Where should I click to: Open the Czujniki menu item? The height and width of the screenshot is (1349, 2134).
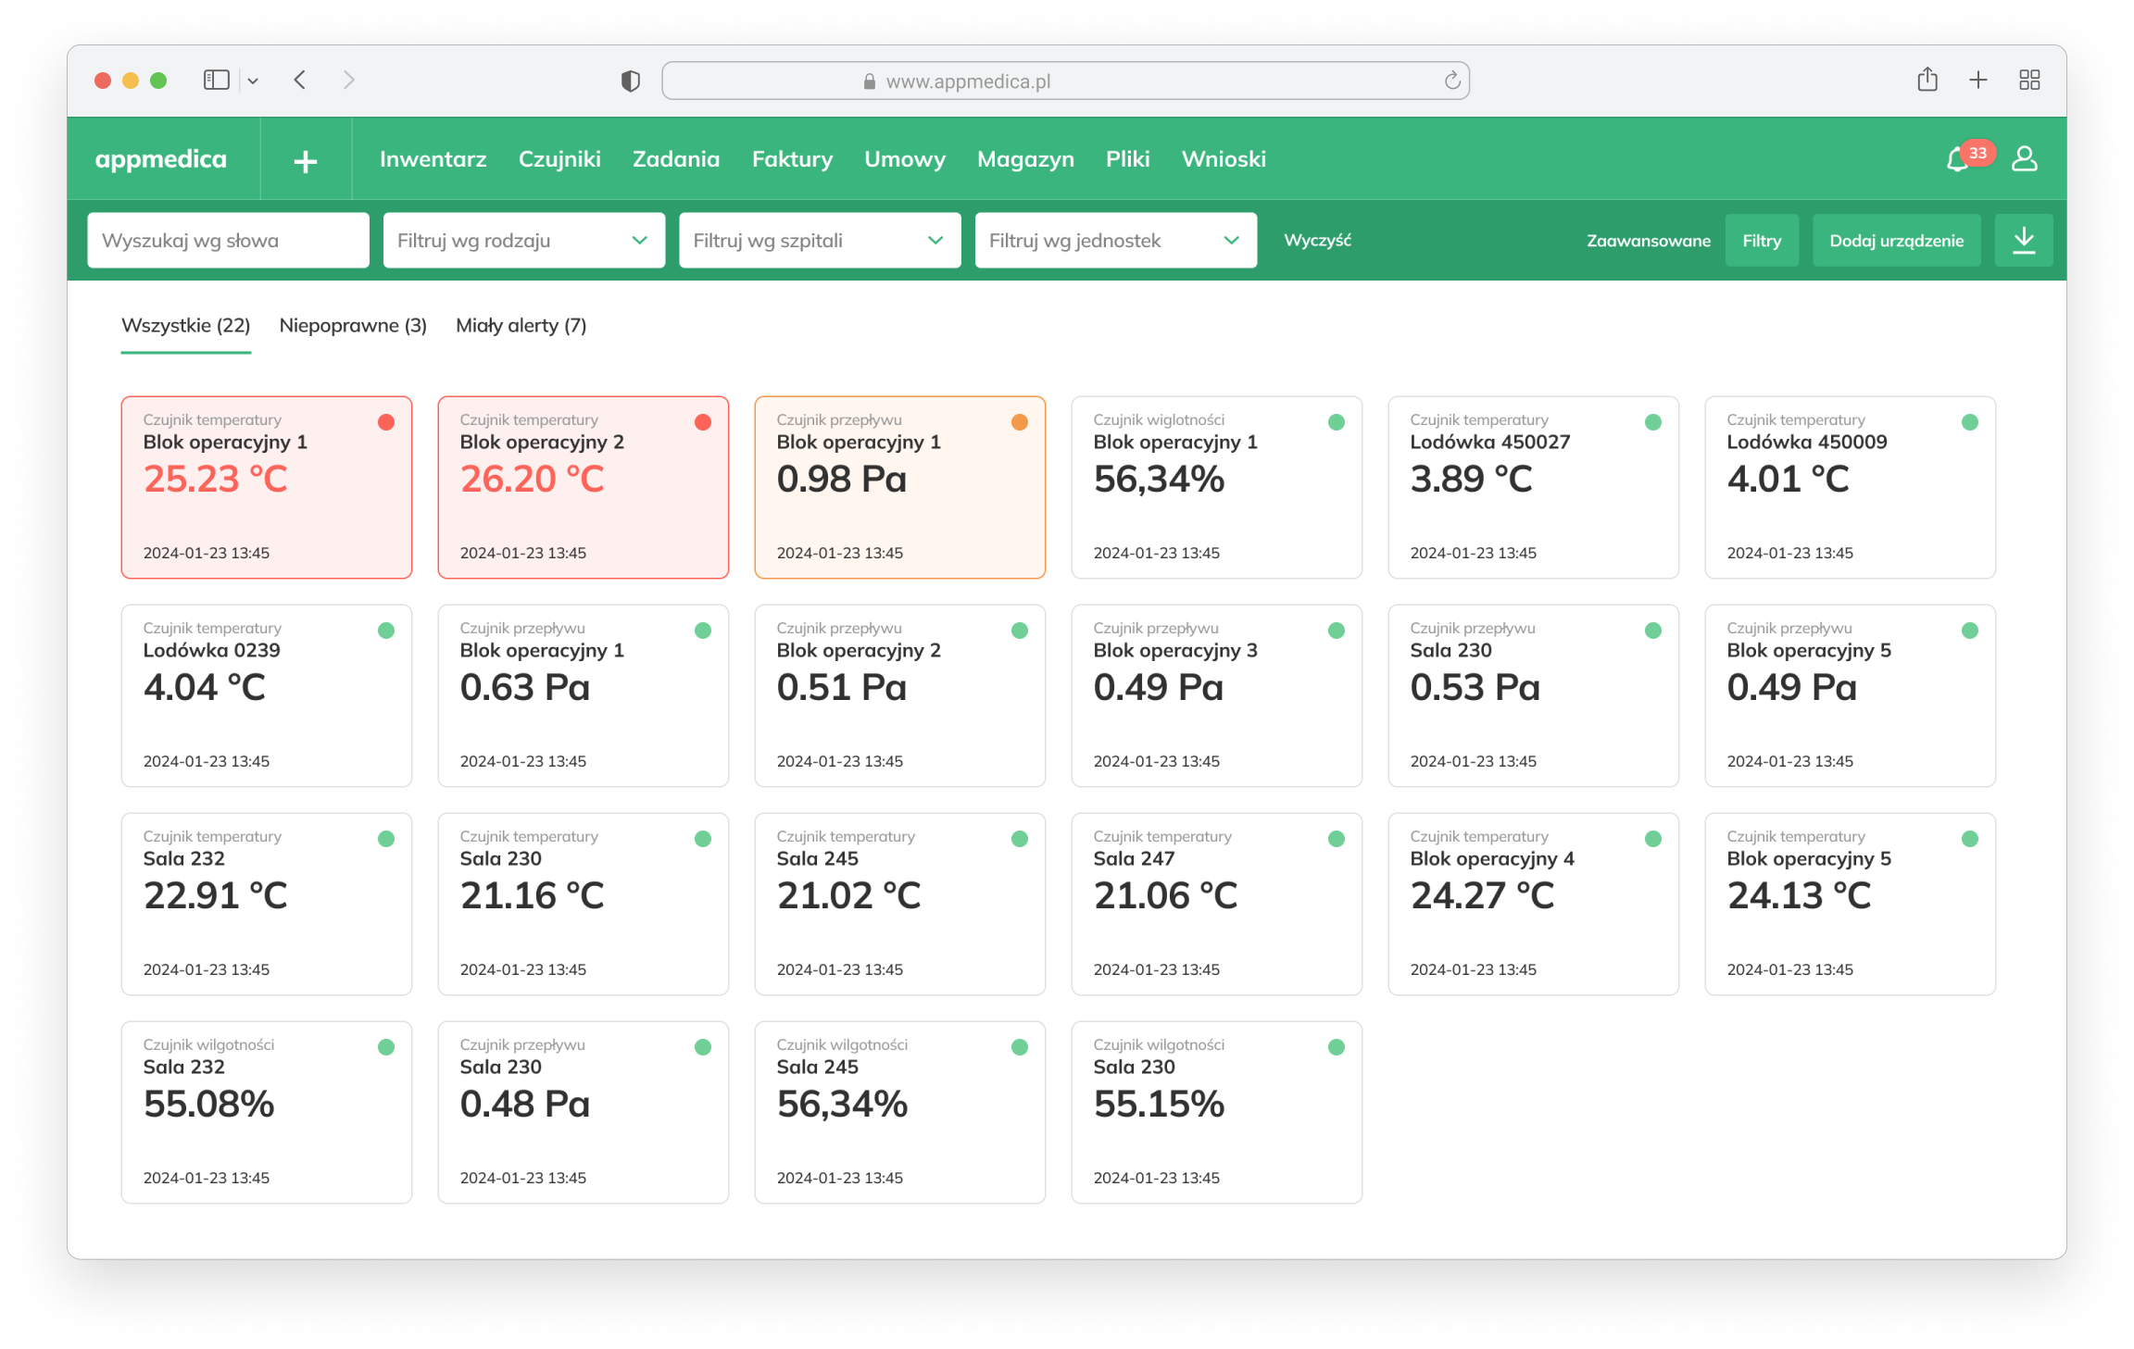pyautogui.click(x=559, y=159)
